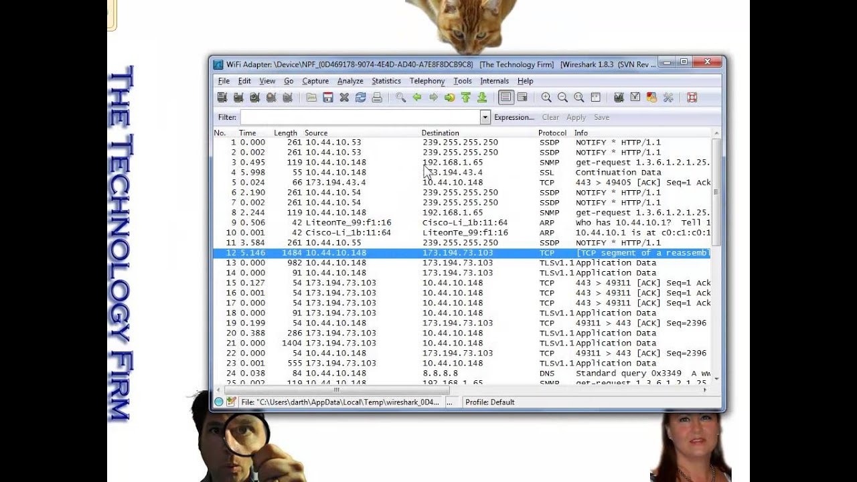Click the filter Save button

(x=602, y=117)
